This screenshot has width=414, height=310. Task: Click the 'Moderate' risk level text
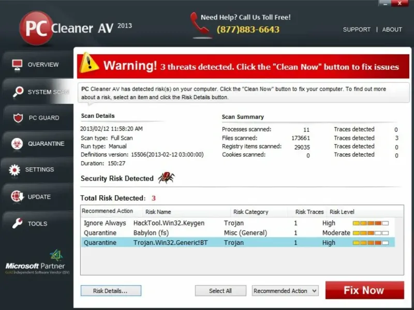pos(336,233)
